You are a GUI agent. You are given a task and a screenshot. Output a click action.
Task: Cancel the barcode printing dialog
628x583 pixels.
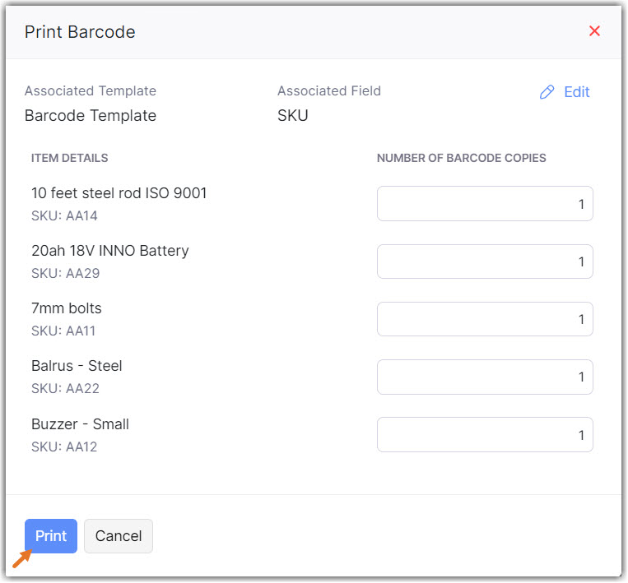119,536
